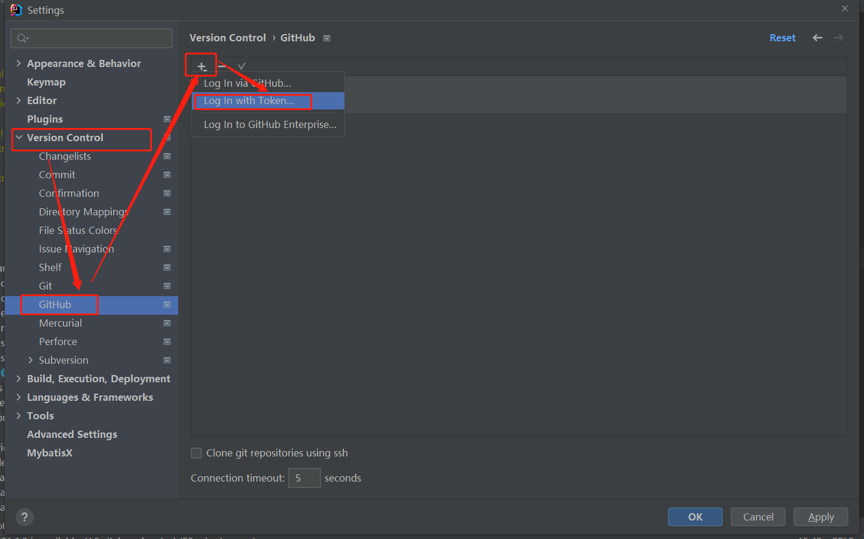Click the project icon on Shelf row

point(167,267)
